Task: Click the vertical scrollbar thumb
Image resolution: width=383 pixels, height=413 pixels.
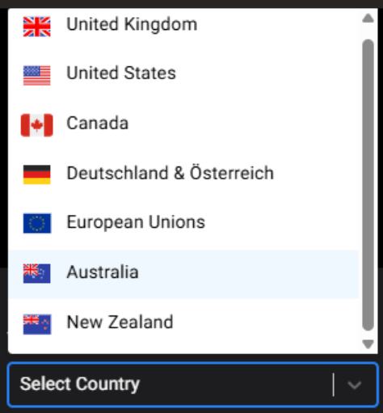Action: pyautogui.click(x=368, y=185)
